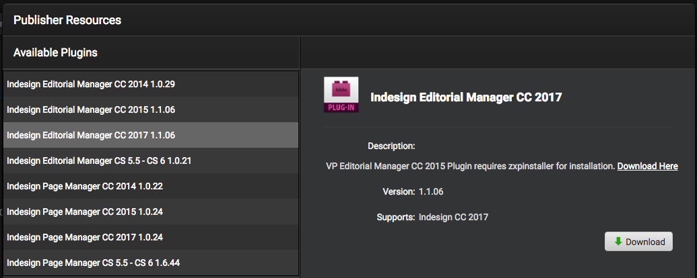697x278 pixels.
Task: Select Indesign Editorial Manager CC 2014 1.0.29
Action: [91, 84]
